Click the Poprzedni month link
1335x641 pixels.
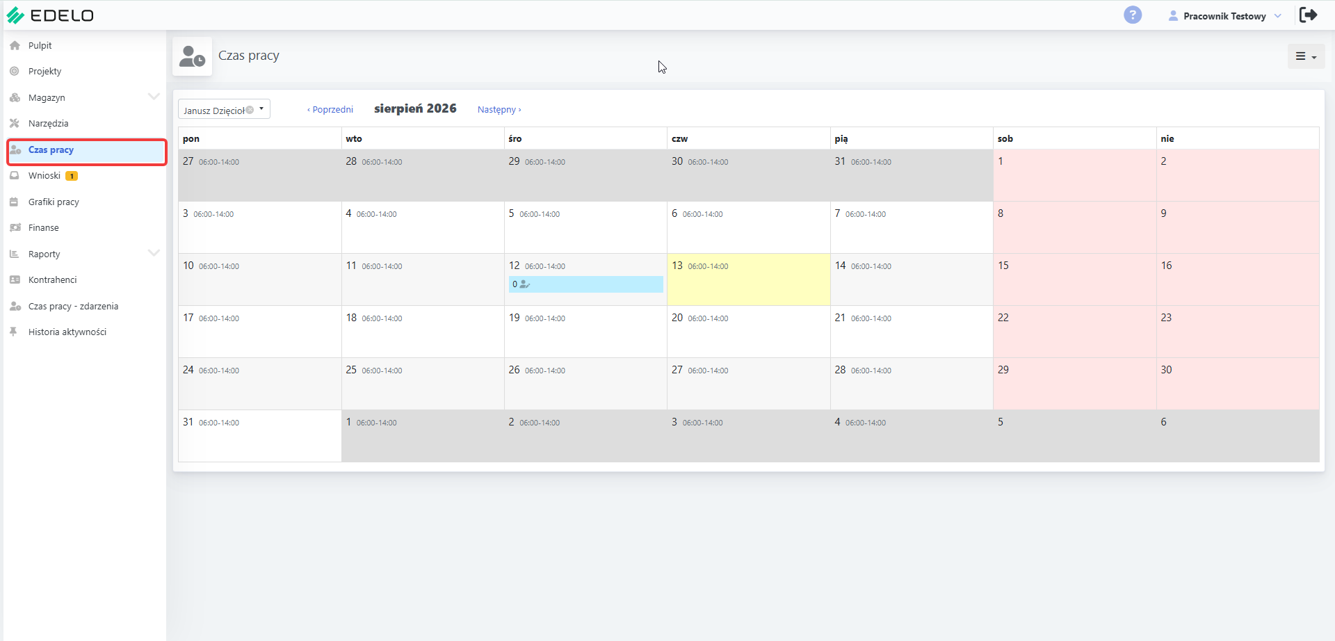point(330,109)
